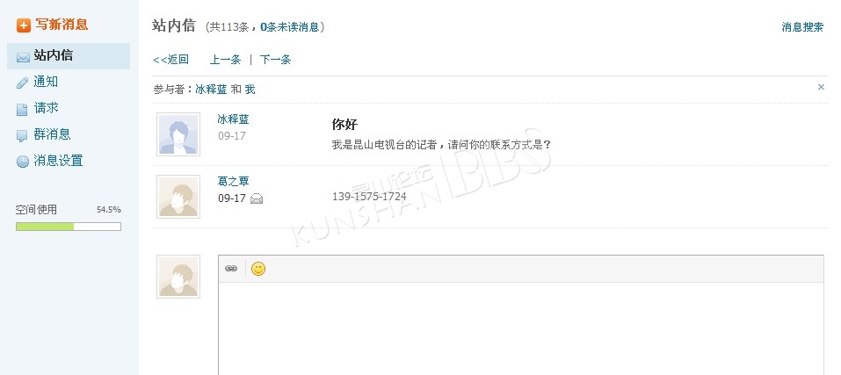Click inside the reply message text area
Viewport: 841px width, 375px height.
(x=521, y=328)
